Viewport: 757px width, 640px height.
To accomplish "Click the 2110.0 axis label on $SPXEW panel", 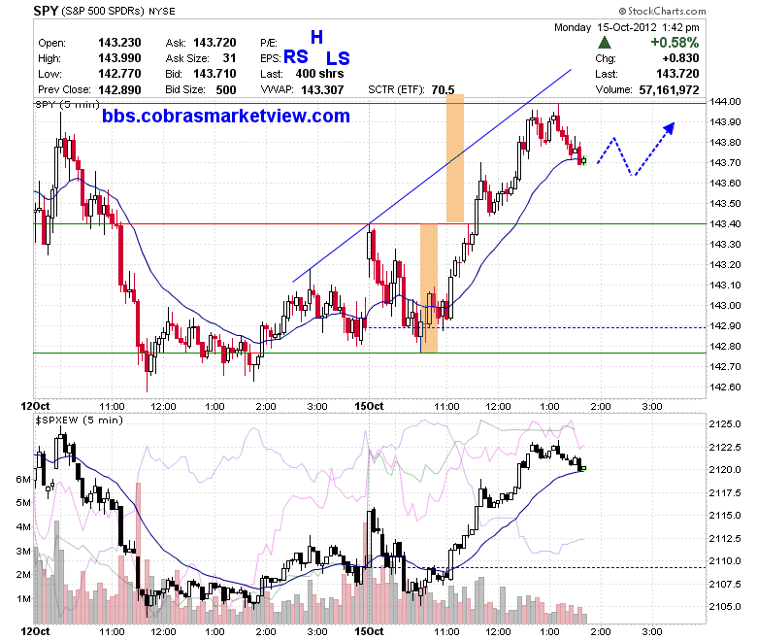I will [725, 560].
